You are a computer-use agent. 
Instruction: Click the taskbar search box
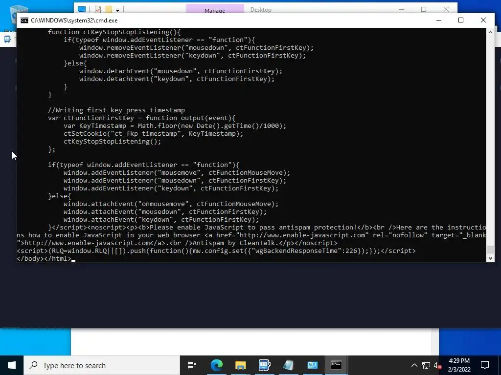102,365
